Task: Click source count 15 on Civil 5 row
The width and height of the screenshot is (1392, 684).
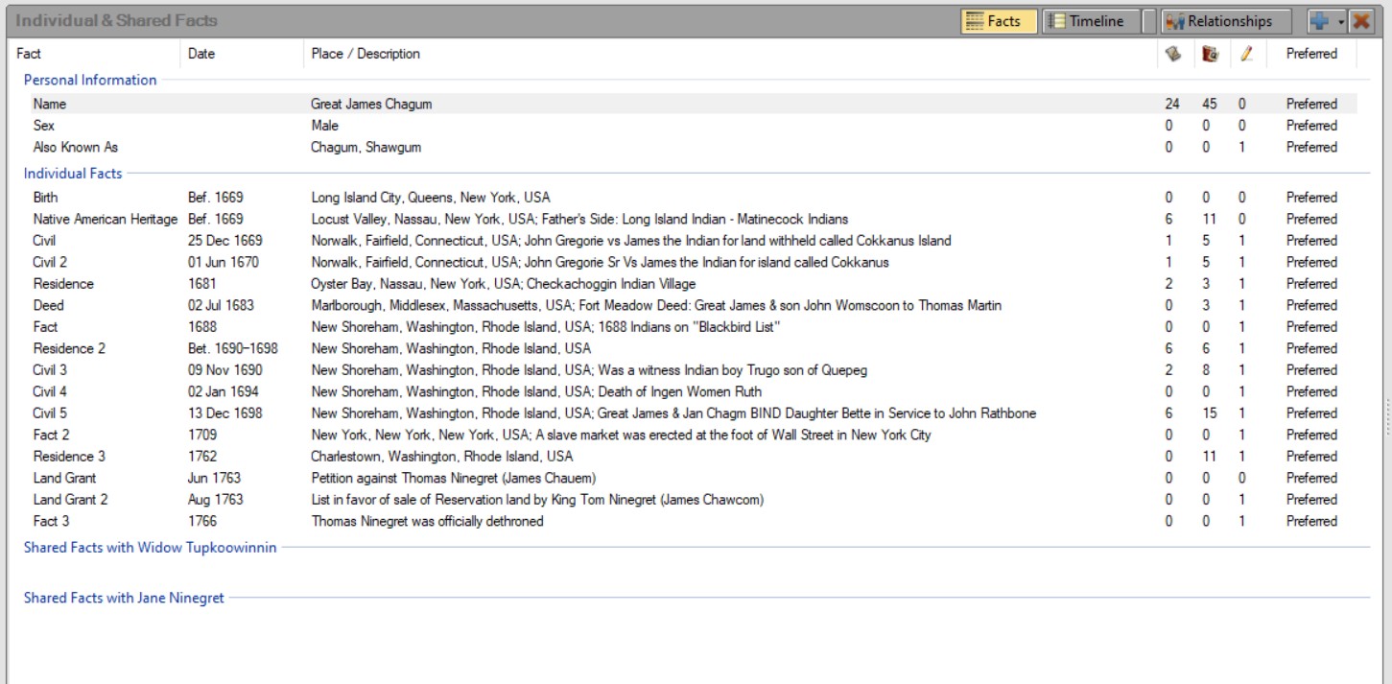Action: 1209,413
